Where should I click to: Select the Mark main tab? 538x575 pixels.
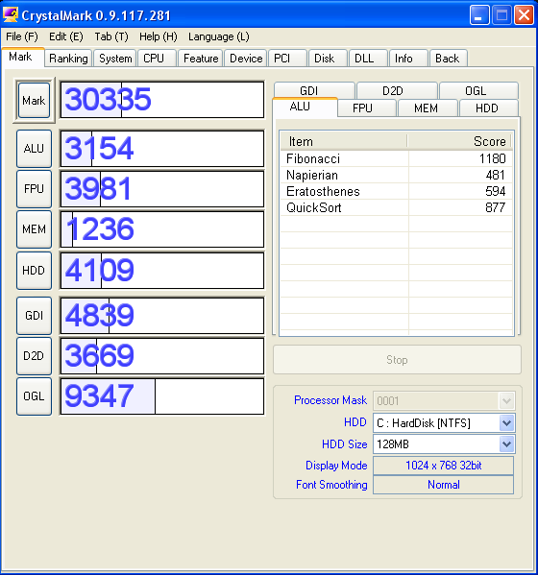(x=23, y=57)
